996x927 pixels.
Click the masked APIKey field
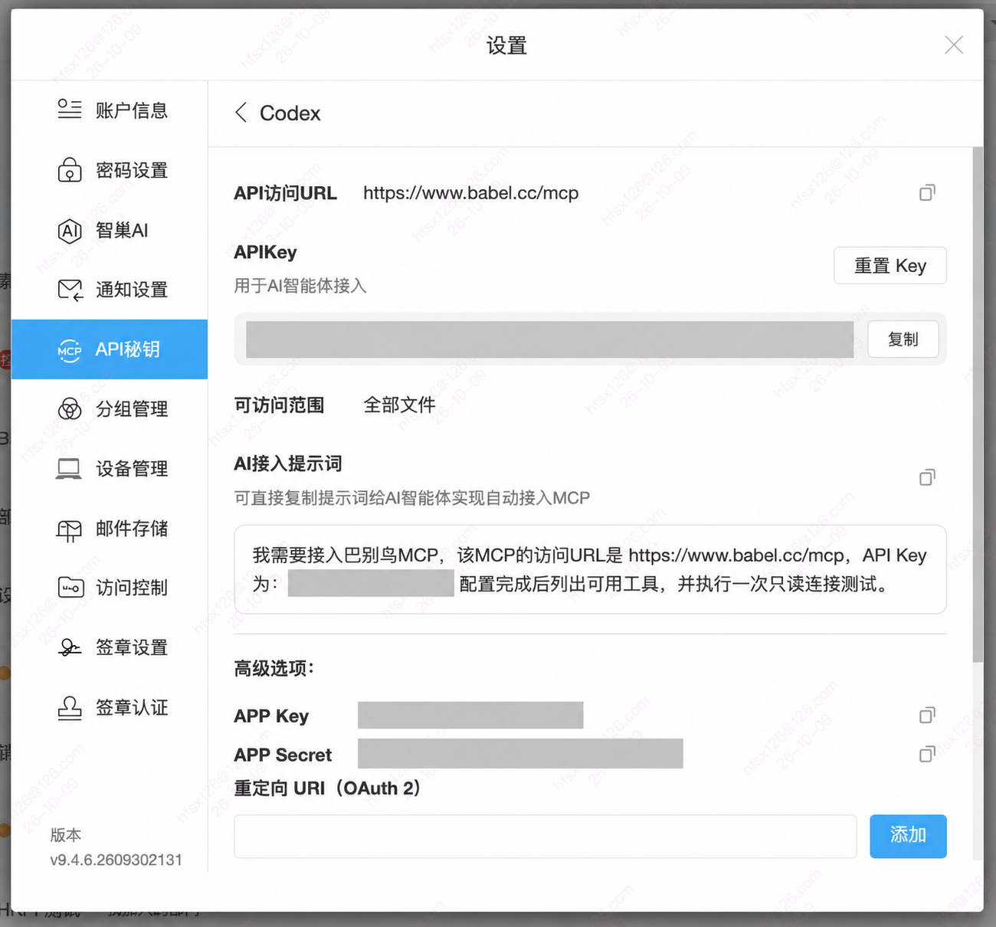point(549,339)
